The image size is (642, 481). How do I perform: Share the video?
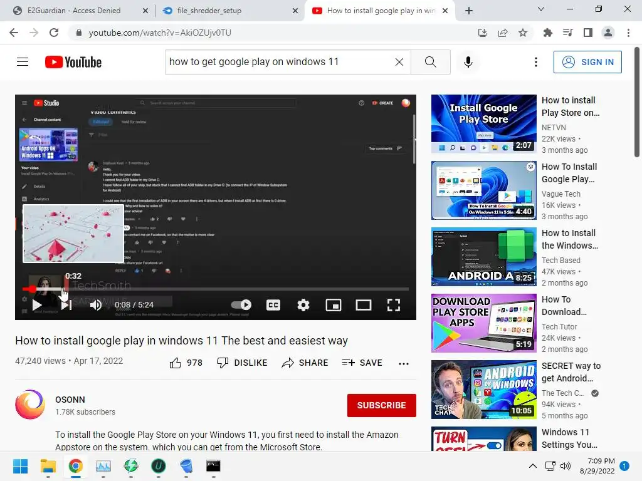(x=305, y=363)
